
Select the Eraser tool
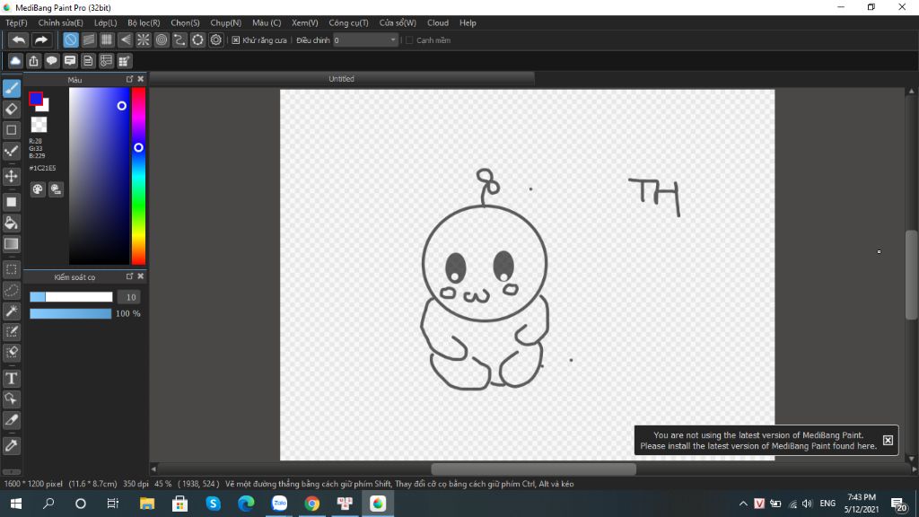coord(12,109)
